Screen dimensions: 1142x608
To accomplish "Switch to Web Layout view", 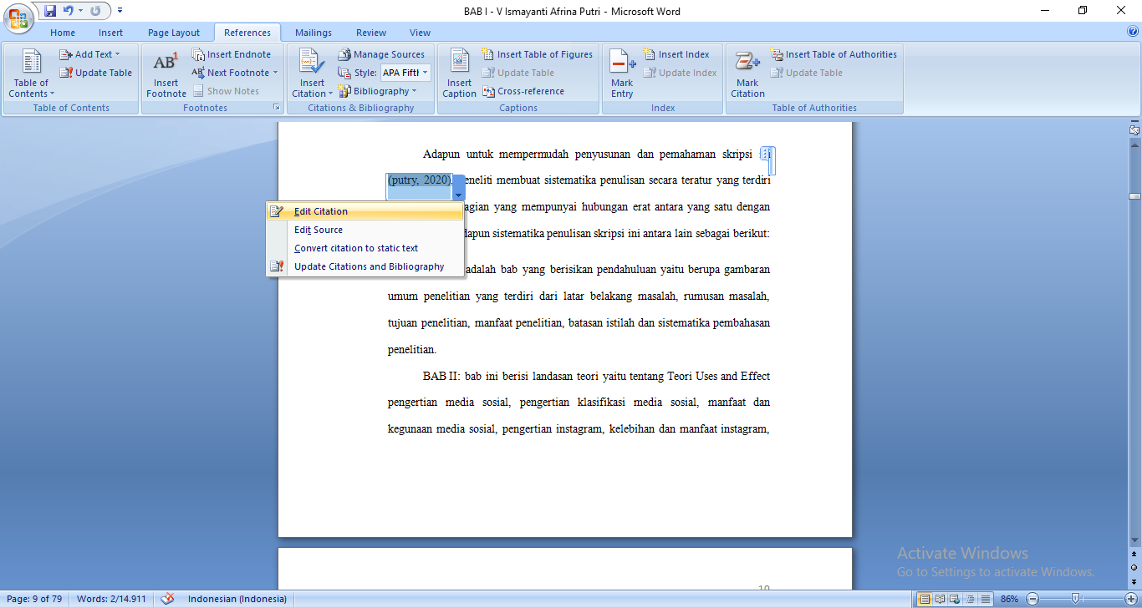I will coord(956,599).
